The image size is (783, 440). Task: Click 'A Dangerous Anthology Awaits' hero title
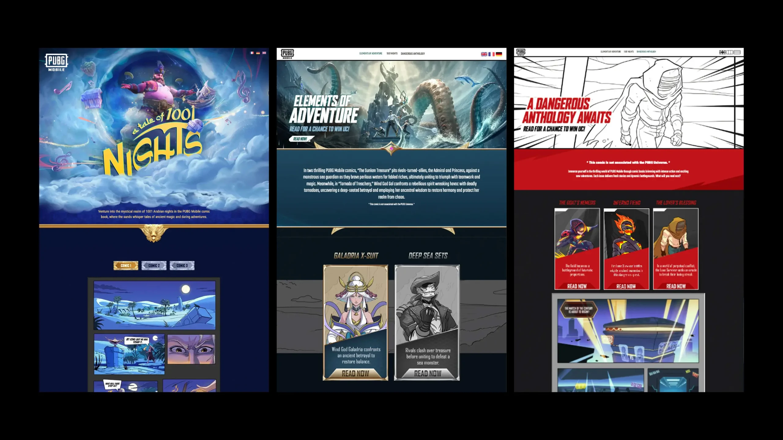click(x=566, y=111)
